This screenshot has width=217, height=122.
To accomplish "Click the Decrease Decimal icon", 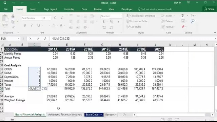I will pos(112,27).
